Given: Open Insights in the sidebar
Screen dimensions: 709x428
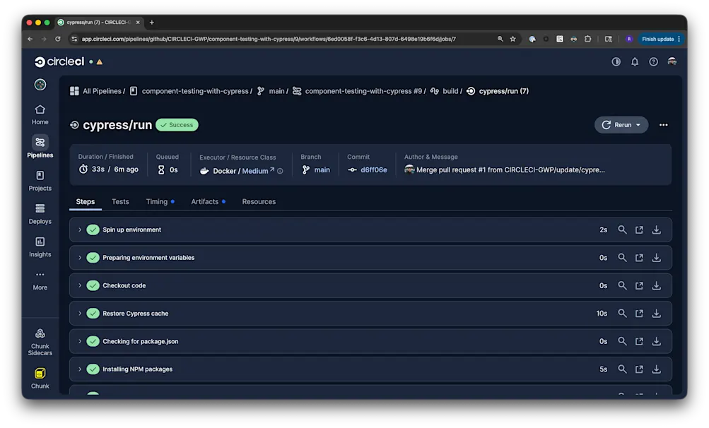Looking at the screenshot, I should pos(40,246).
